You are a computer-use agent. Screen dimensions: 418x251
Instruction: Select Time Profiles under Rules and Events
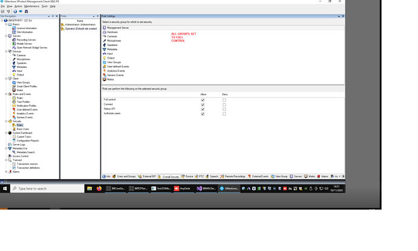click(23, 102)
